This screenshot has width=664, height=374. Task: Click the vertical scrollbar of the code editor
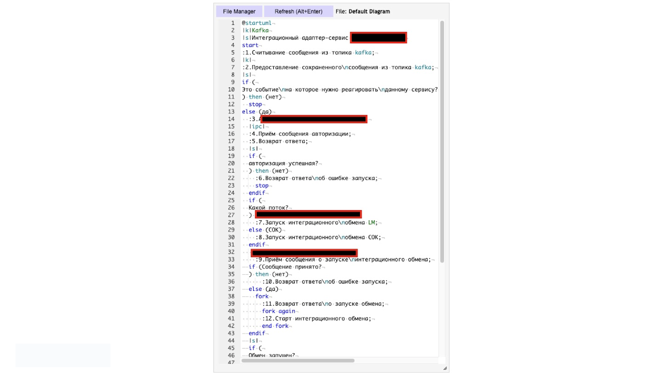point(442,141)
